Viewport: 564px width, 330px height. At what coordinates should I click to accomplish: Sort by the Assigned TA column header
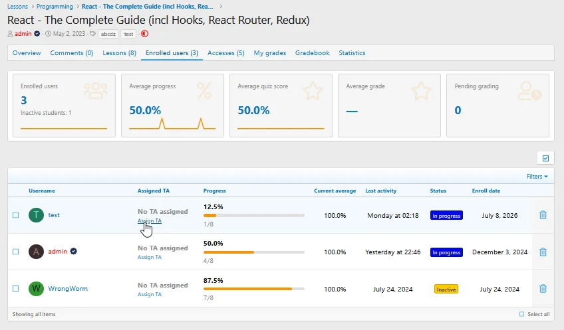pyautogui.click(x=153, y=191)
